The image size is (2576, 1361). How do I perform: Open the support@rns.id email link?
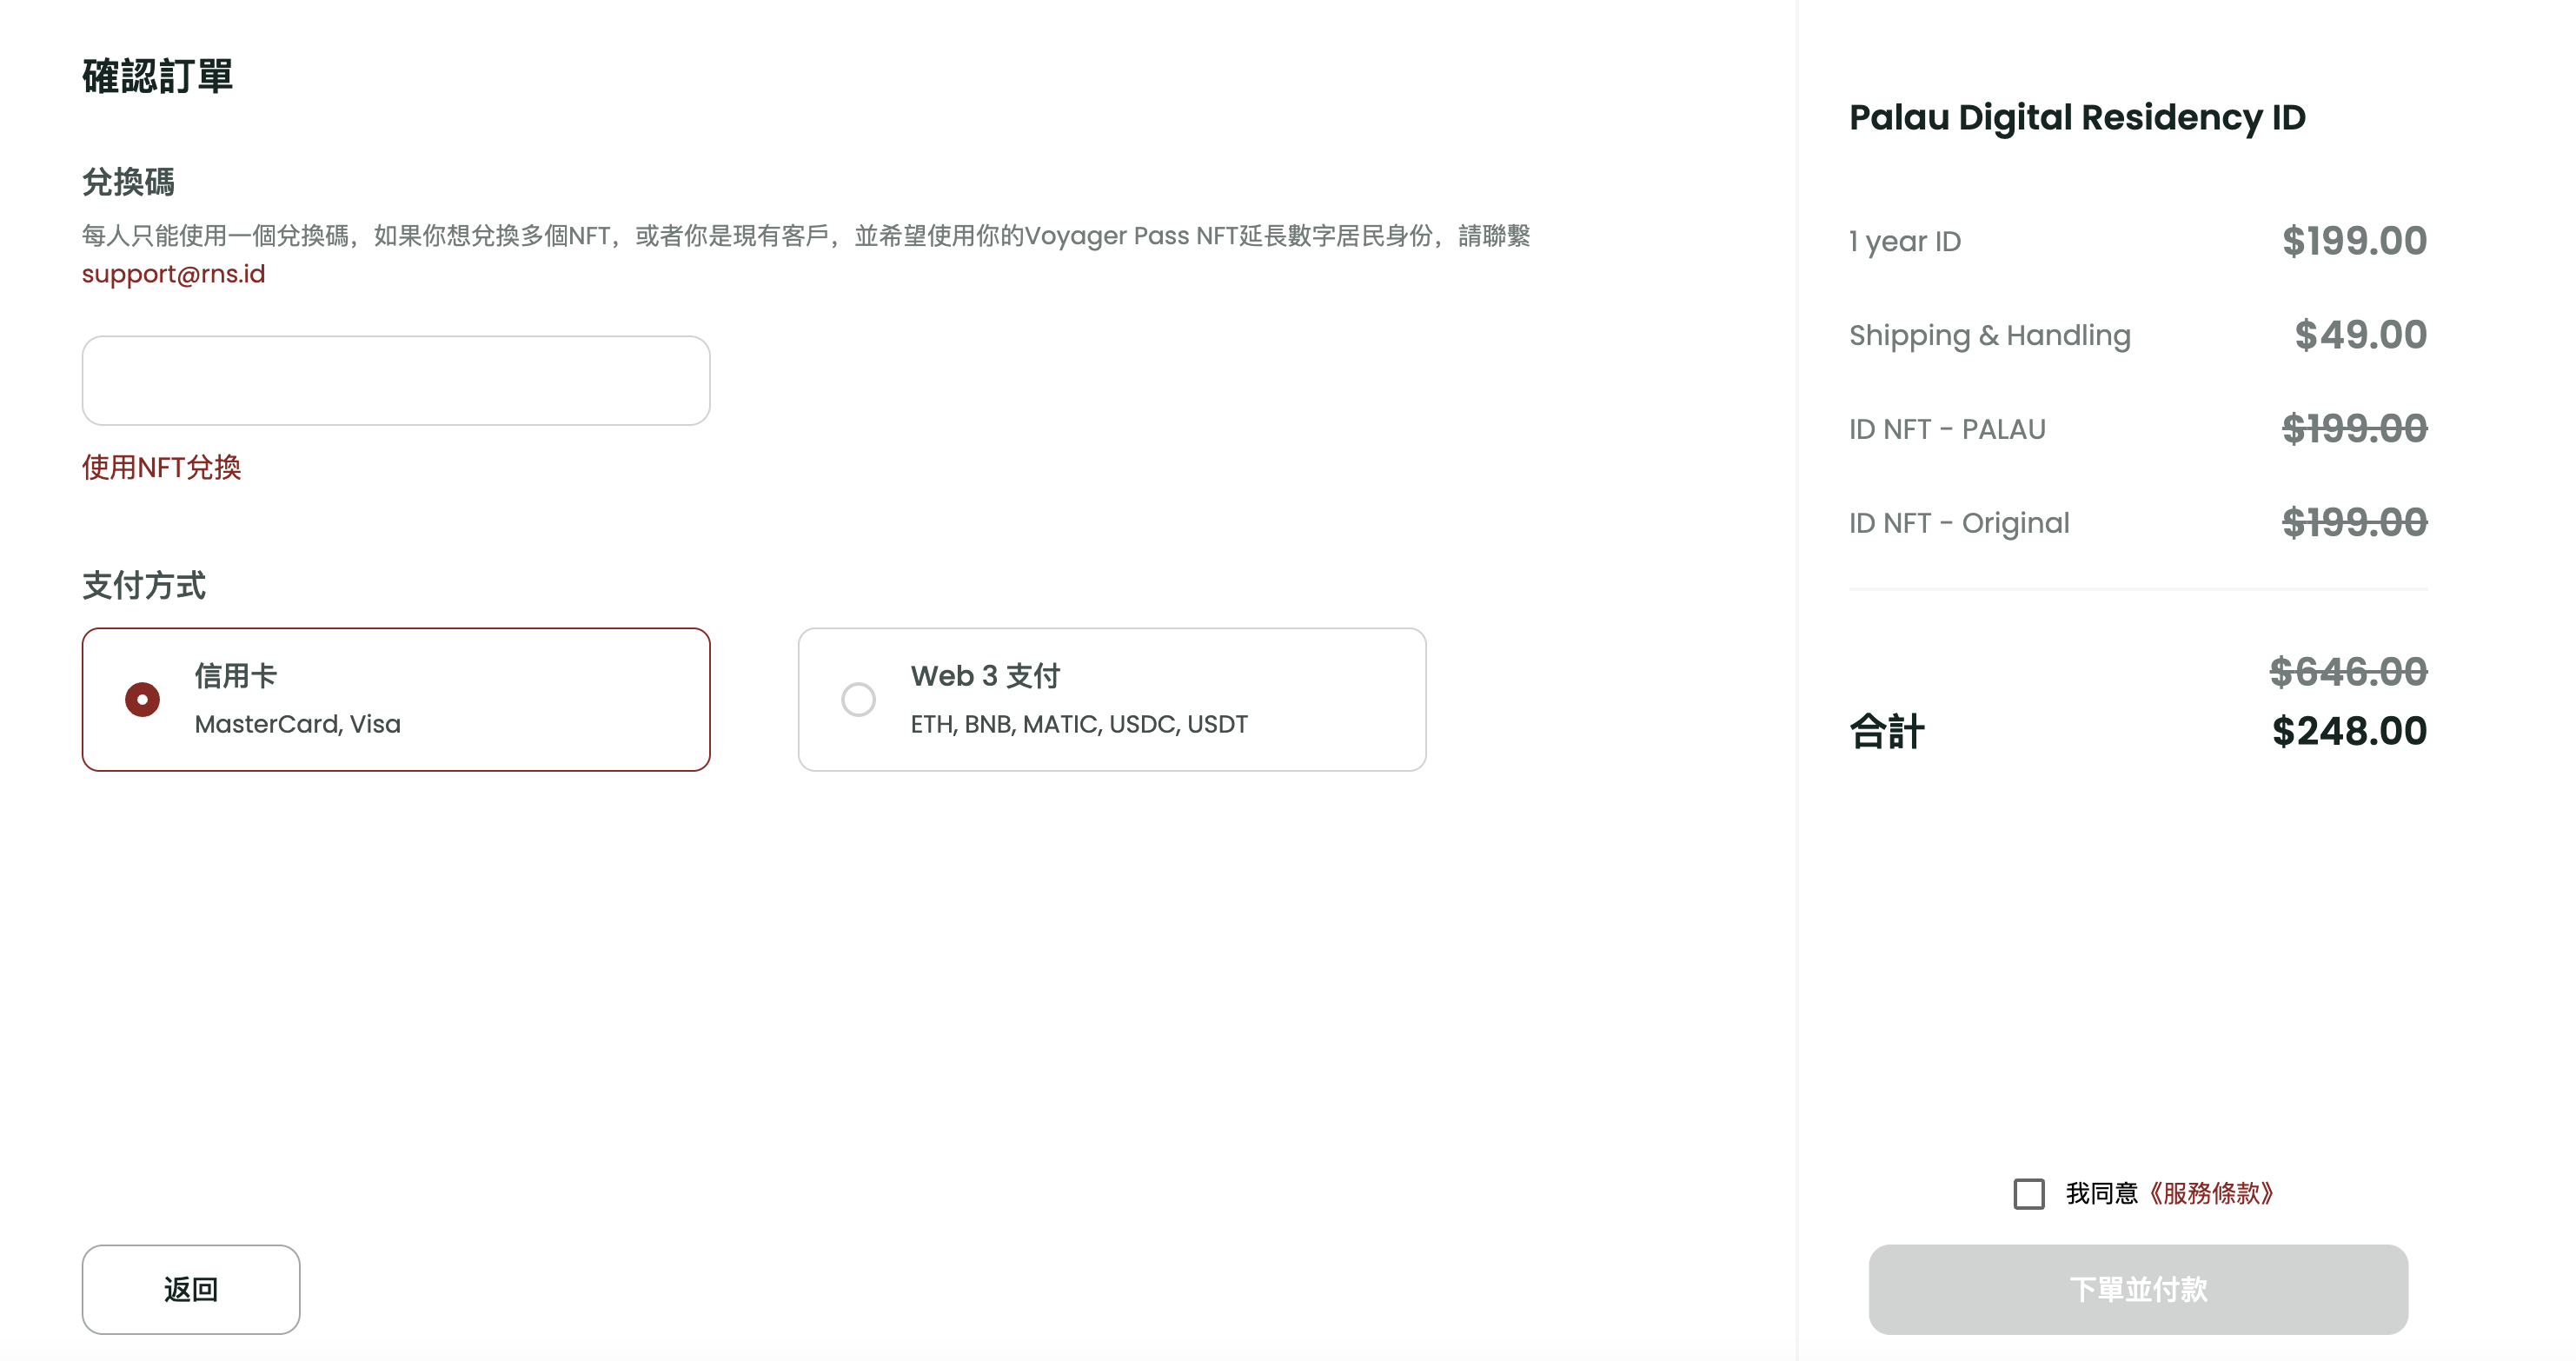click(174, 274)
